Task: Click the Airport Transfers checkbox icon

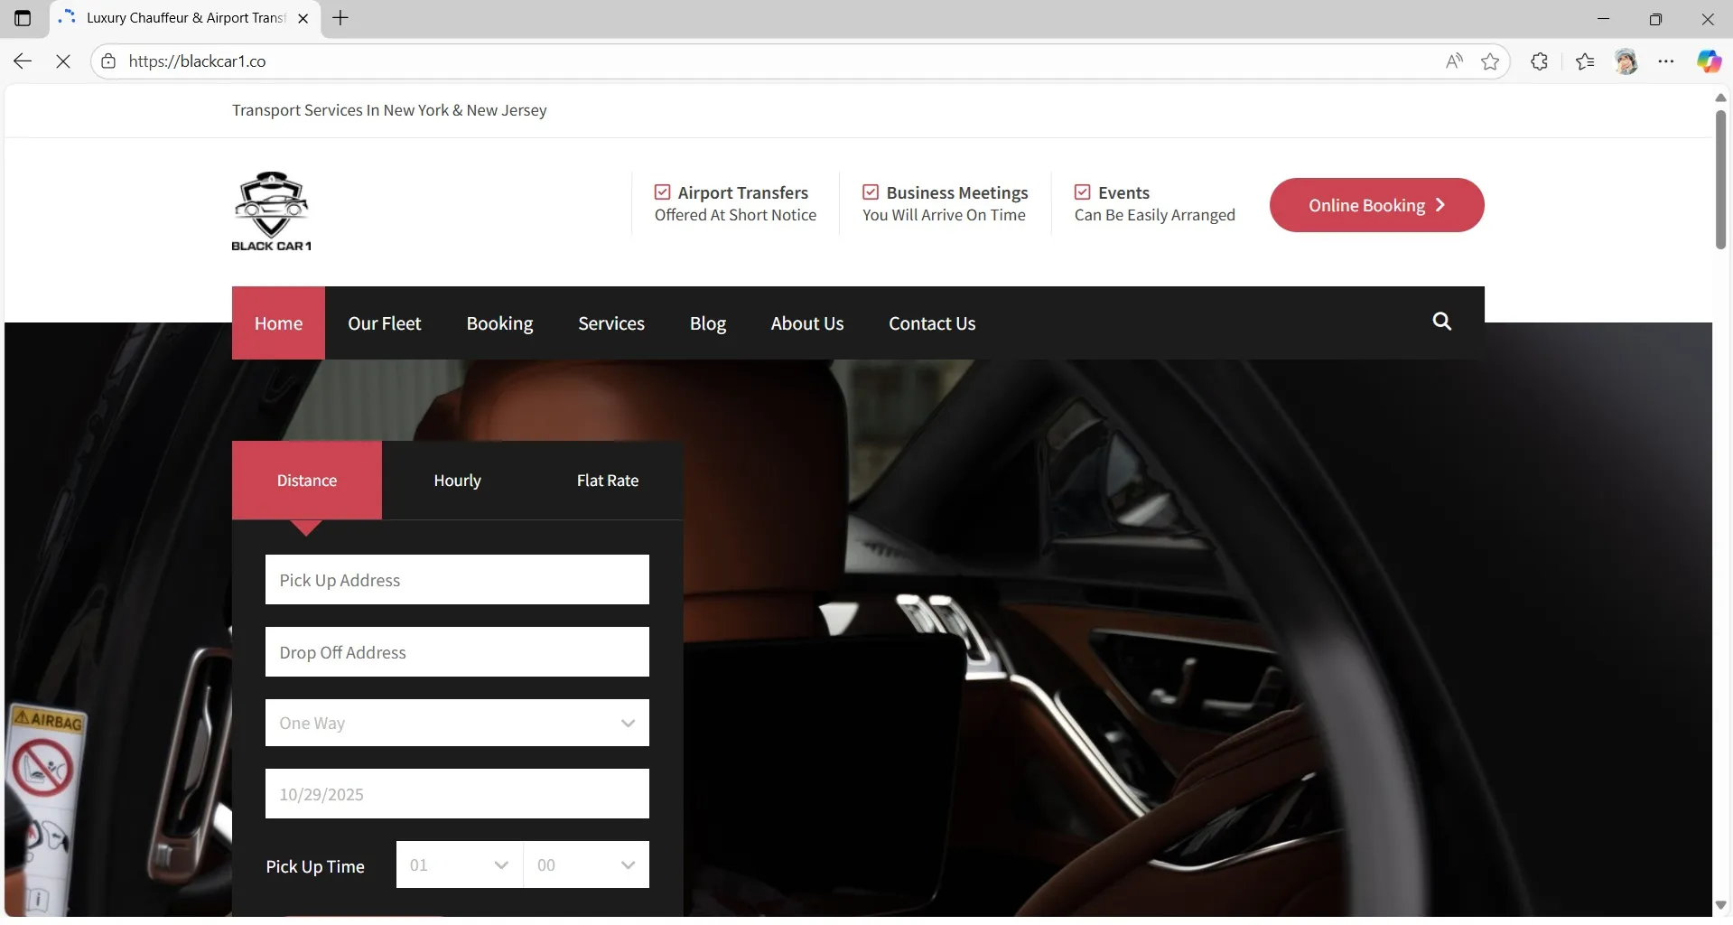Action: click(663, 192)
